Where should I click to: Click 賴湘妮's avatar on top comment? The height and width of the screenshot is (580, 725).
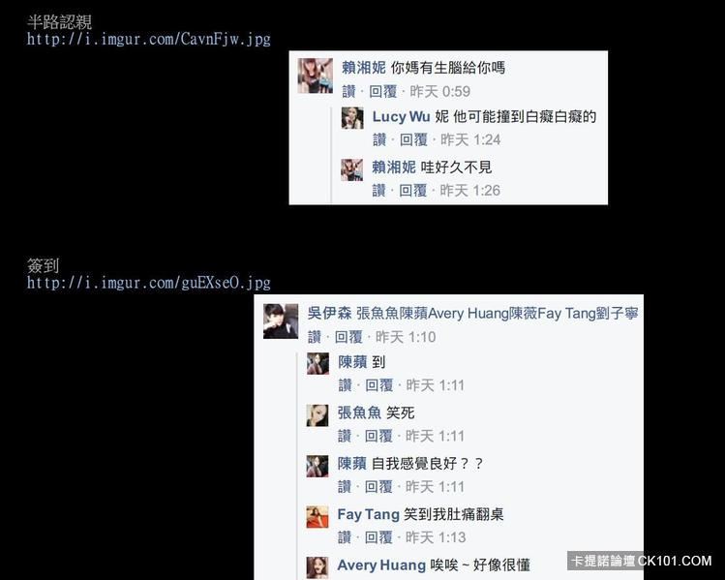click(315, 76)
